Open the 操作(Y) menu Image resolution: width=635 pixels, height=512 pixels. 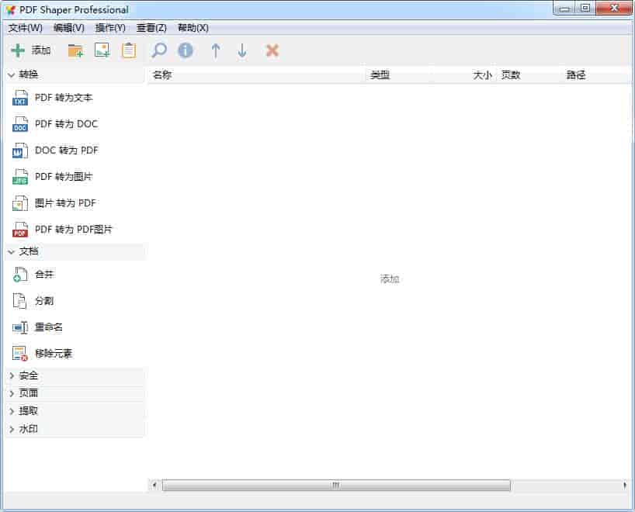110,28
